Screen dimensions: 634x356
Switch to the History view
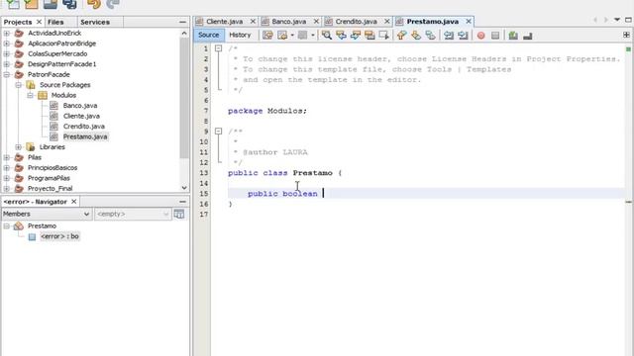240,36
